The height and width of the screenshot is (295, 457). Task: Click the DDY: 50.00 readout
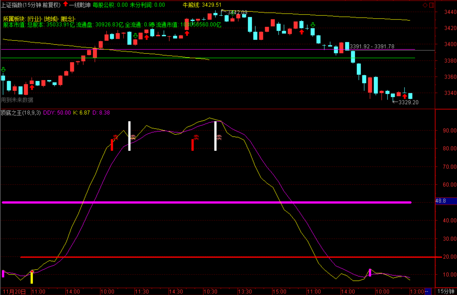click(57, 113)
